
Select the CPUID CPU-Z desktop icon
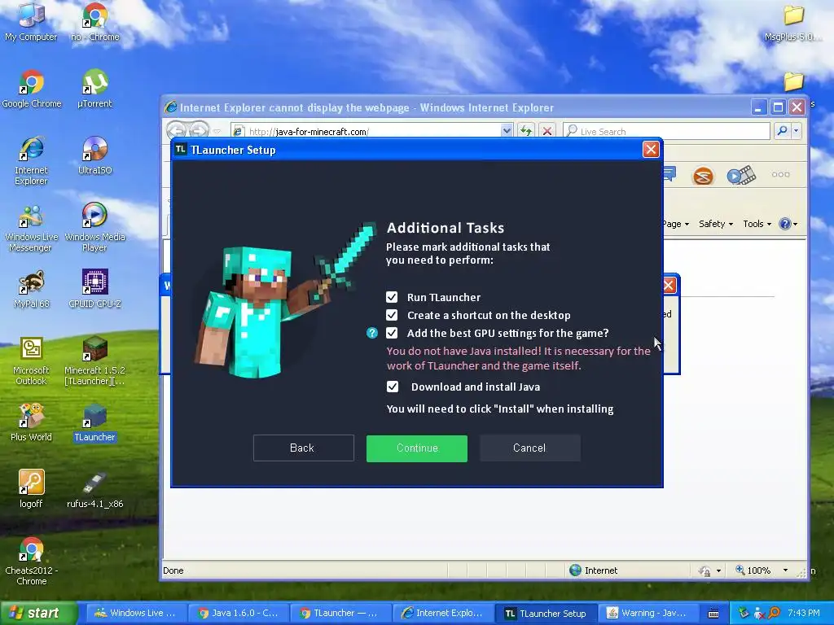pyautogui.click(x=94, y=289)
